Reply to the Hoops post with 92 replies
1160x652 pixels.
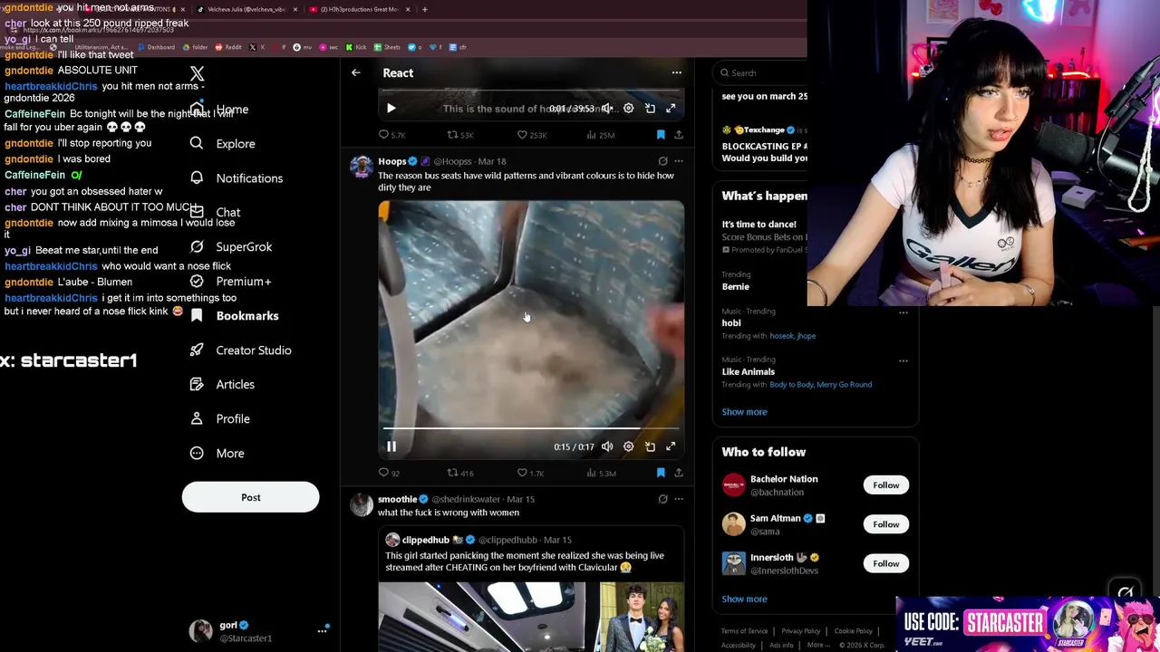point(389,473)
